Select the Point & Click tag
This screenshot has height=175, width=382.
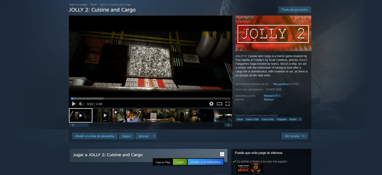point(252,119)
